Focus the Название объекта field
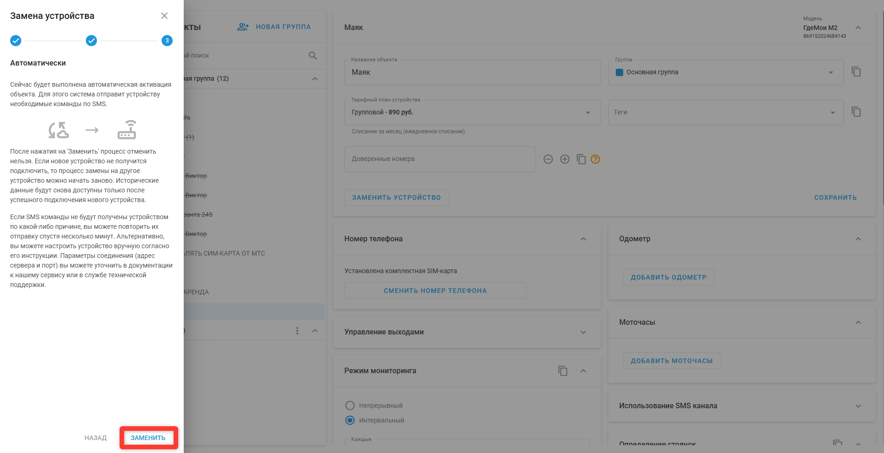This screenshot has width=884, height=453. pyautogui.click(x=472, y=72)
